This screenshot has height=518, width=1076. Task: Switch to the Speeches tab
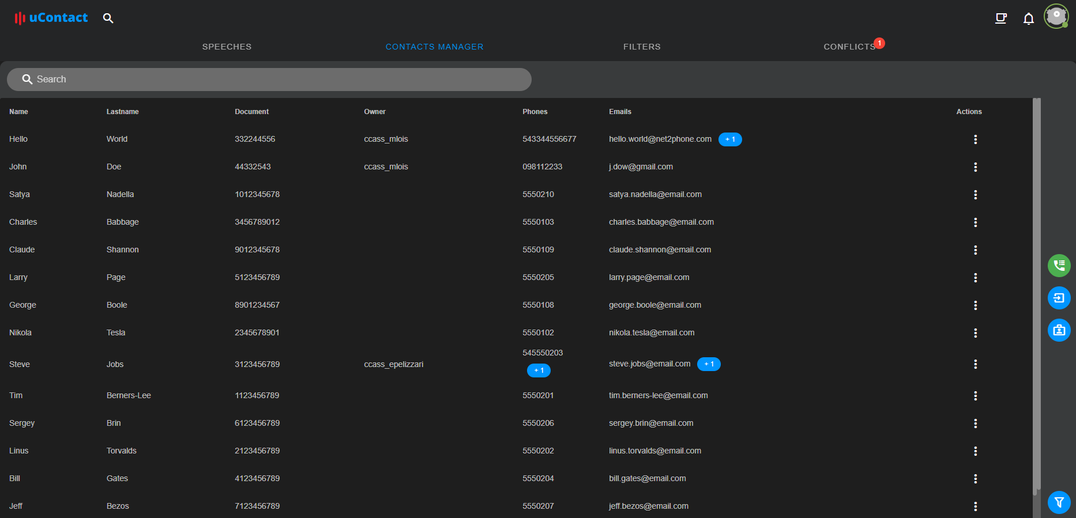pos(227,47)
